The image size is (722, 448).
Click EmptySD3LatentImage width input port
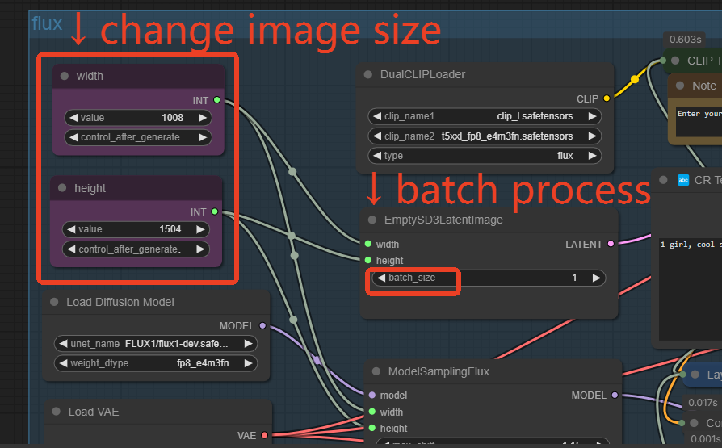(368, 244)
